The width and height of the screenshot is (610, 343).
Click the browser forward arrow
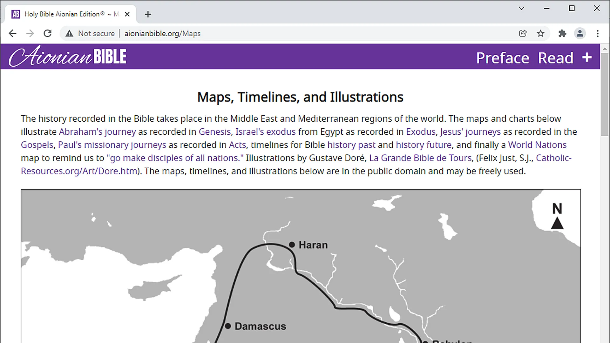(30, 33)
